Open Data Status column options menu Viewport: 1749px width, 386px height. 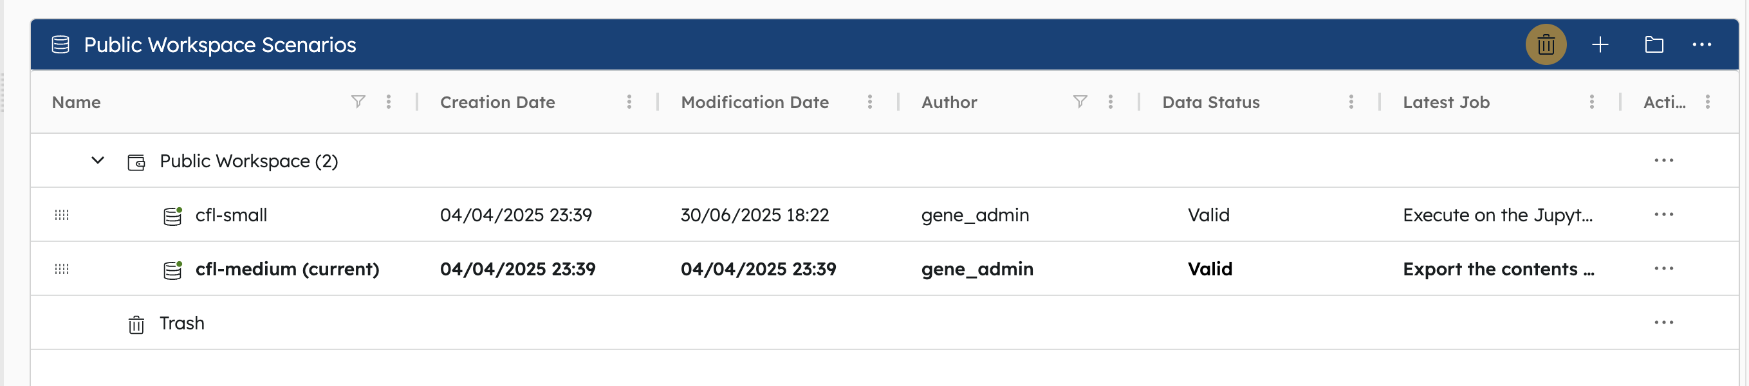click(x=1351, y=102)
